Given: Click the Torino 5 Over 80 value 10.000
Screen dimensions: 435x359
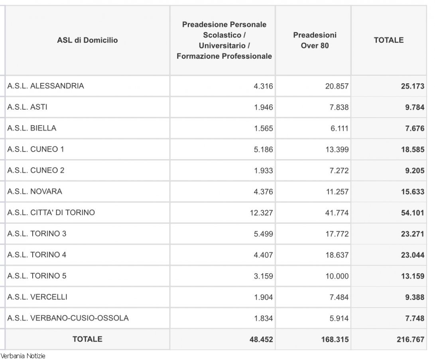Looking at the screenshot, I should tap(337, 276).
